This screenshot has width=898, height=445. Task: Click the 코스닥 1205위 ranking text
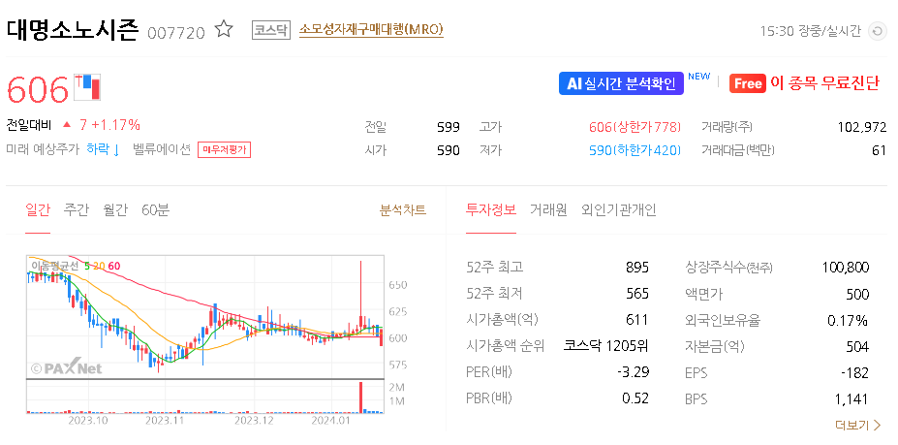pyautogui.click(x=605, y=346)
